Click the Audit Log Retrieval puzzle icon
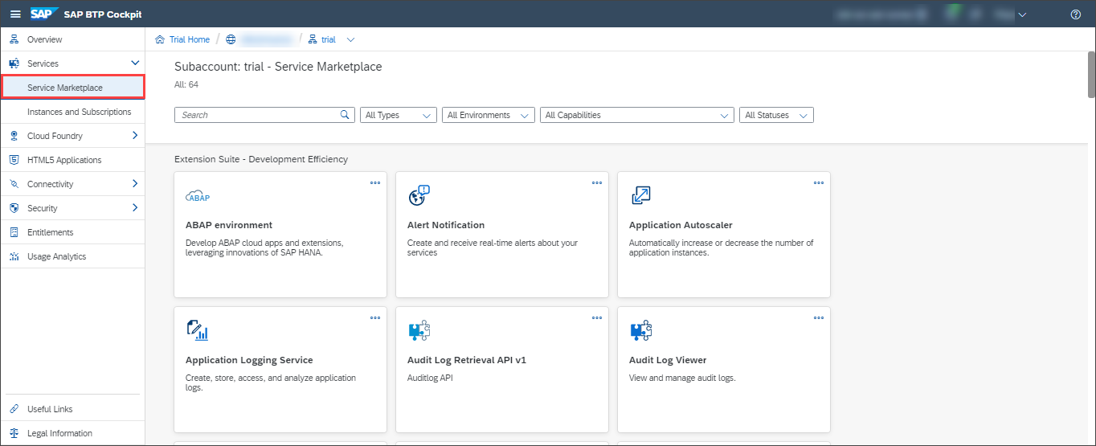 coord(419,330)
